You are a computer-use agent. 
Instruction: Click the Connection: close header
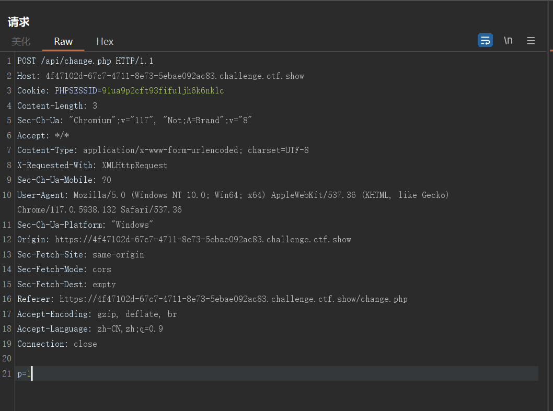(x=57, y=344)
